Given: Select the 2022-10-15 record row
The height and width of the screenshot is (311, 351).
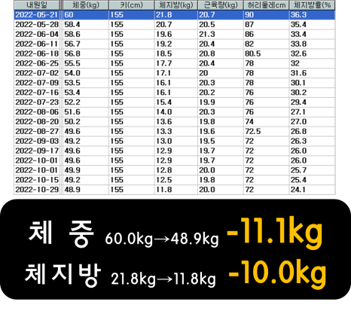Looking at the screenshot, I should [x=175, y=180].
